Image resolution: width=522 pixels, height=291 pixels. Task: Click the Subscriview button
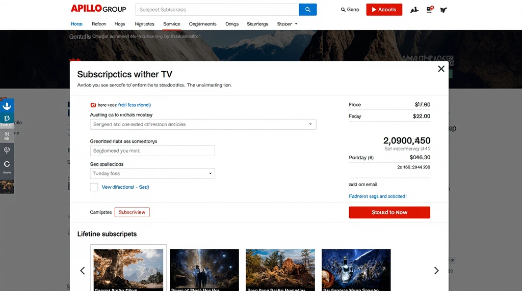point(132,212)
